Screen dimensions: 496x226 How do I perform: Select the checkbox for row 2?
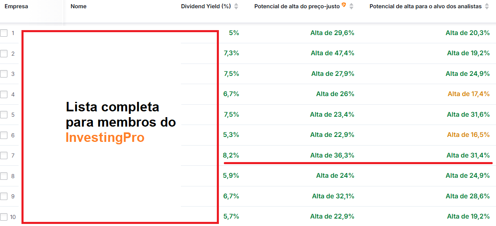click(x=4, y=54)
